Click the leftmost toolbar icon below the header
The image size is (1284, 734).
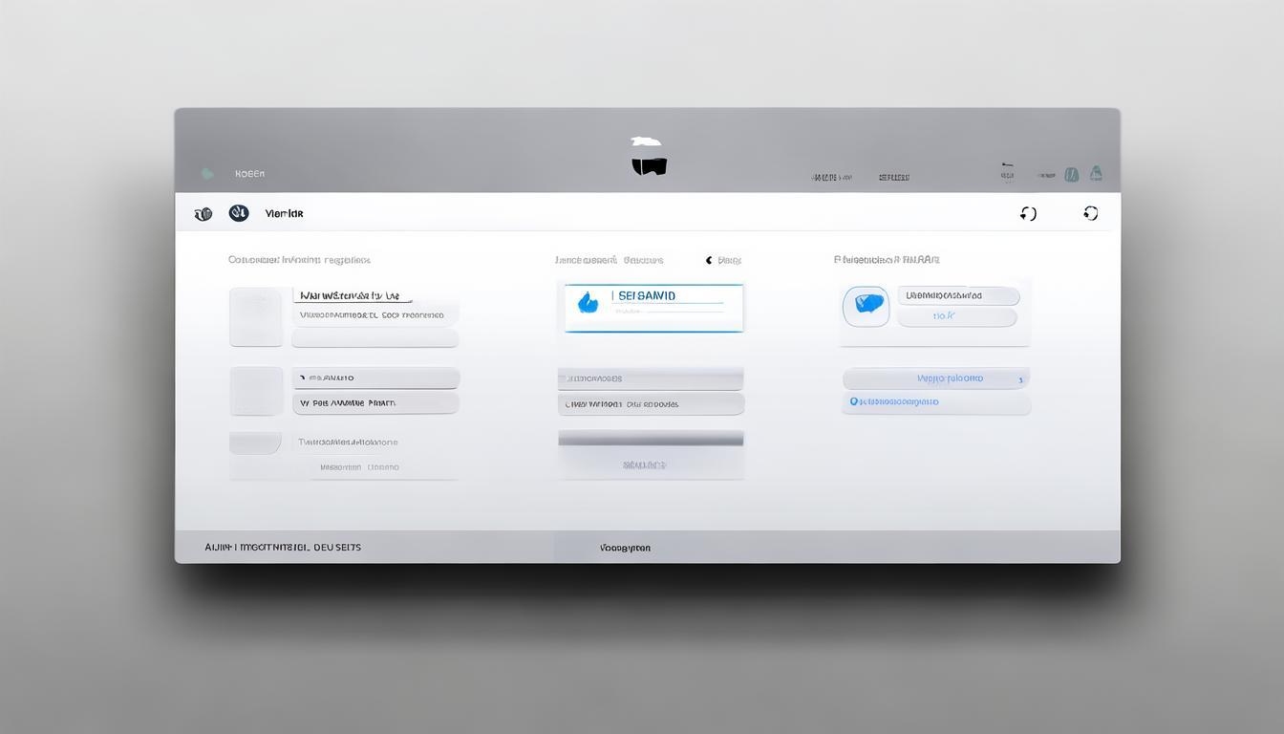click(x=203, y=214)
